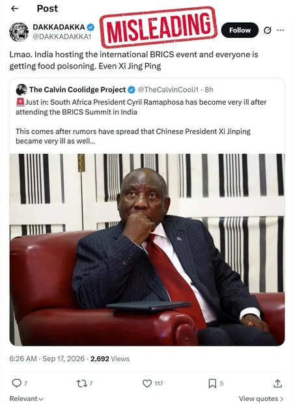This screenshot has width=293, height=405.
Task: Open the Sep 17, 2026 timestamp
Action: 63,359
